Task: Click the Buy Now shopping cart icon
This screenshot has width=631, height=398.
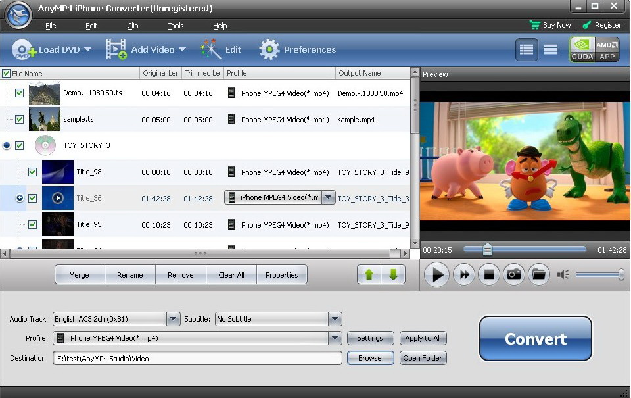Action: pos(535,25)
